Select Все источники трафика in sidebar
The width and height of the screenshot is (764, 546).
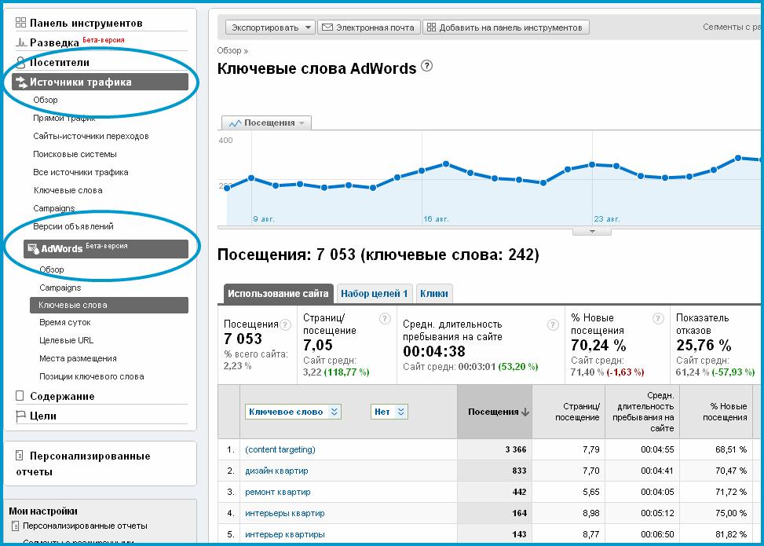point(81,172)
